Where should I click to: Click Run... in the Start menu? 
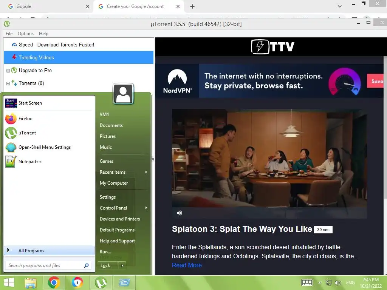point(105,252)
